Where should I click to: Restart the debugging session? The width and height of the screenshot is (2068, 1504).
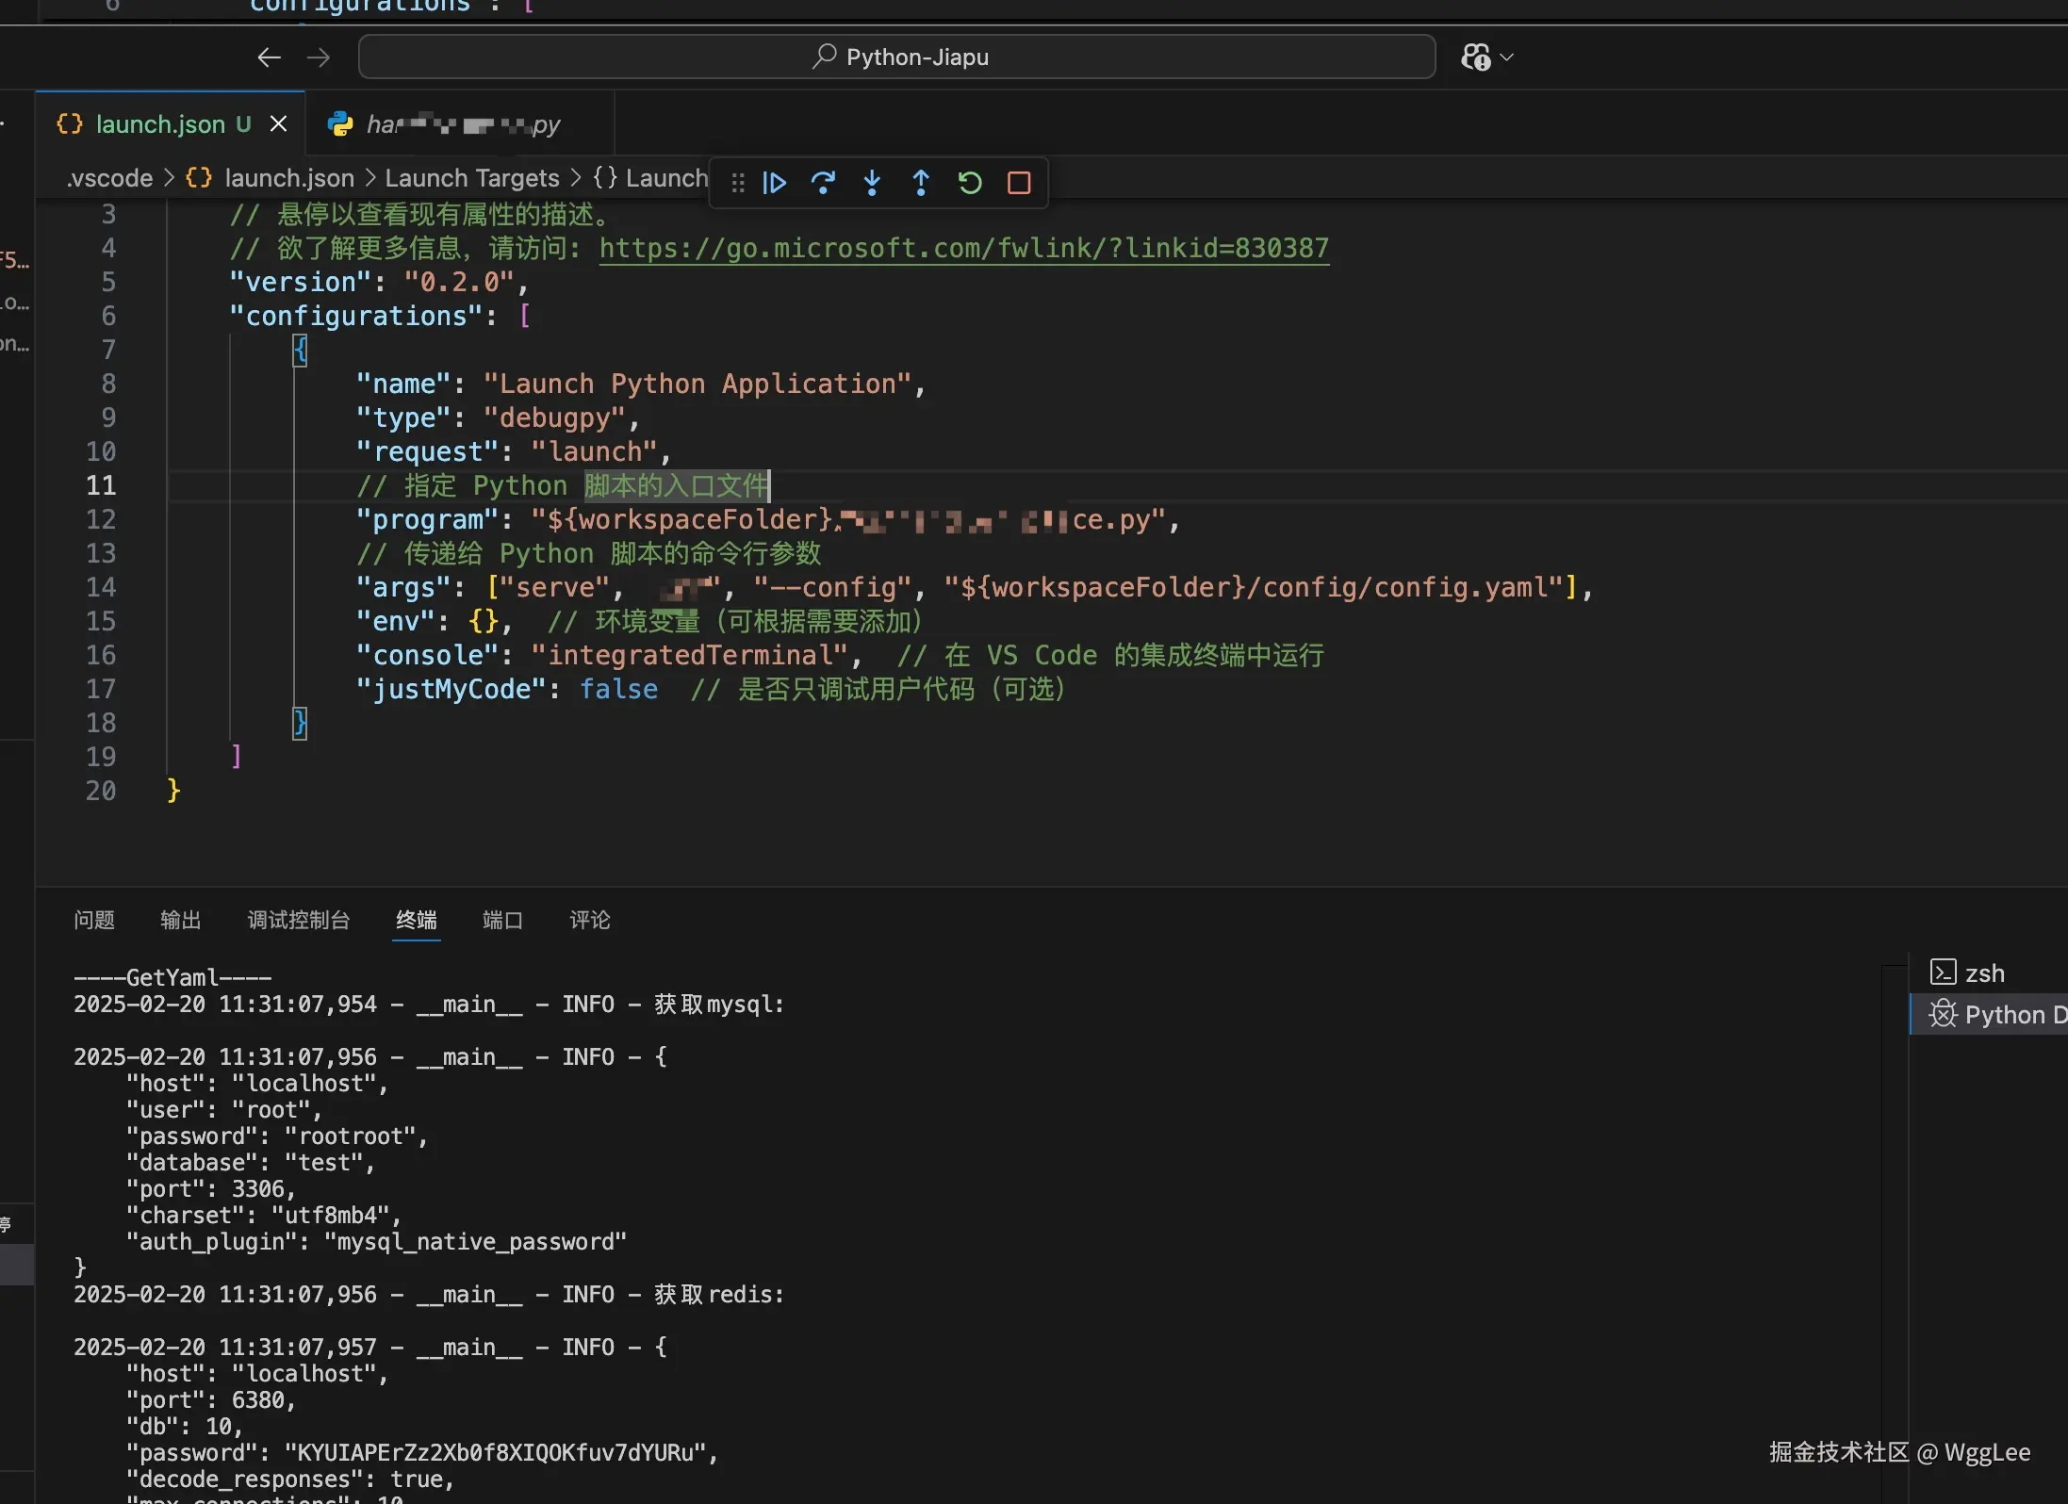[970, 182]
